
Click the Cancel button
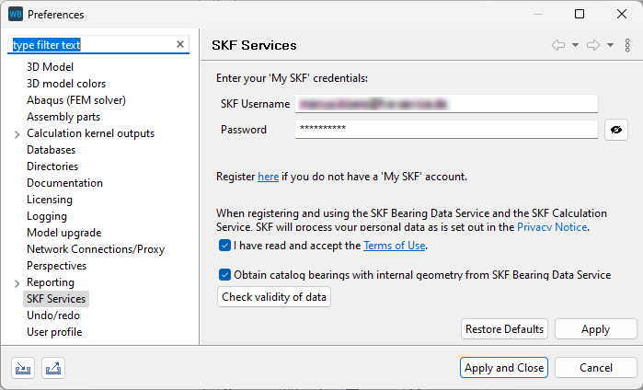(596, 367)
